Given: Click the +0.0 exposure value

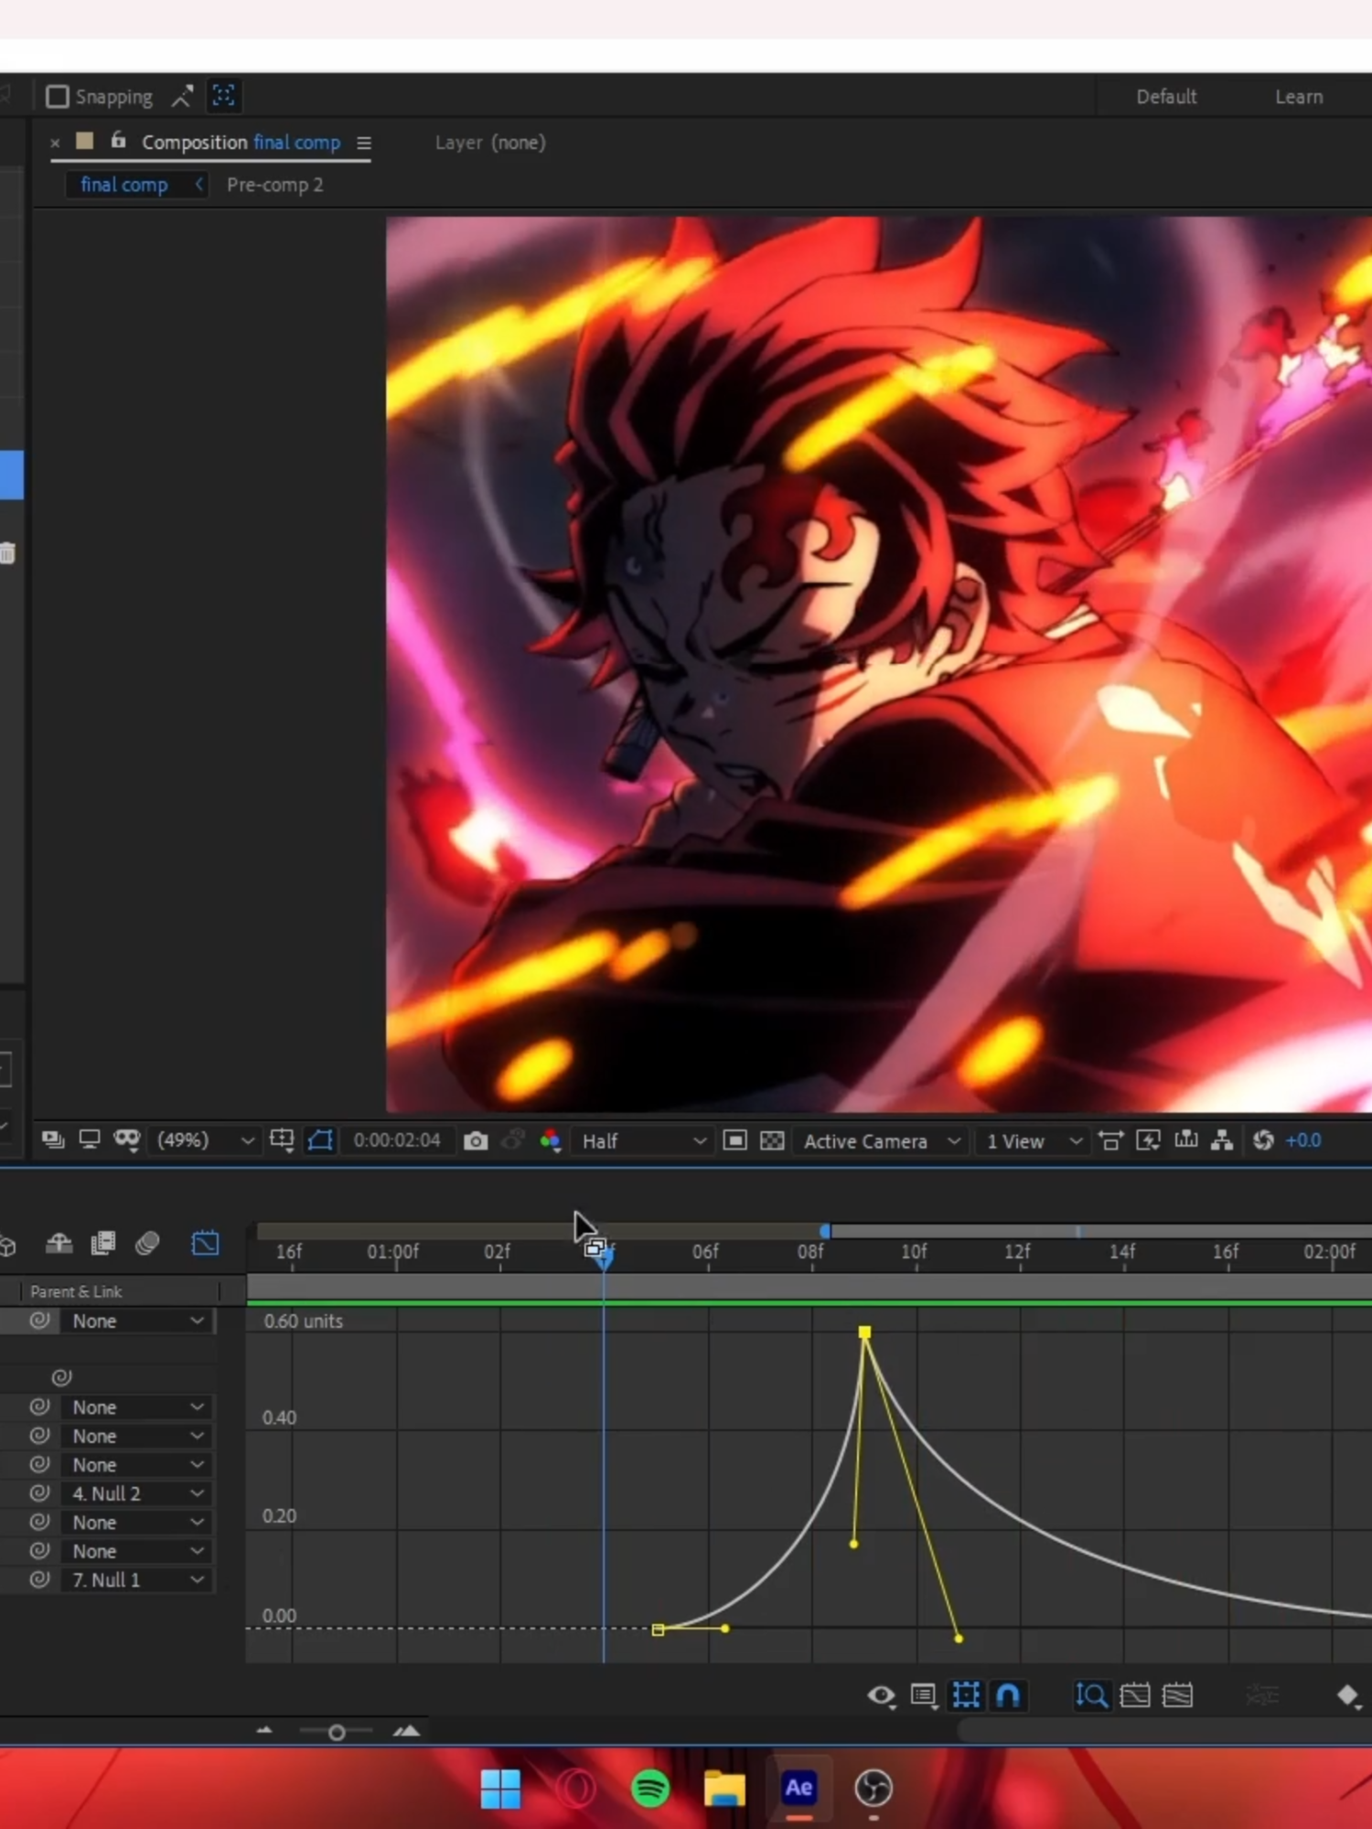Looking at the screenshot, I should tap(1303, 1140).
